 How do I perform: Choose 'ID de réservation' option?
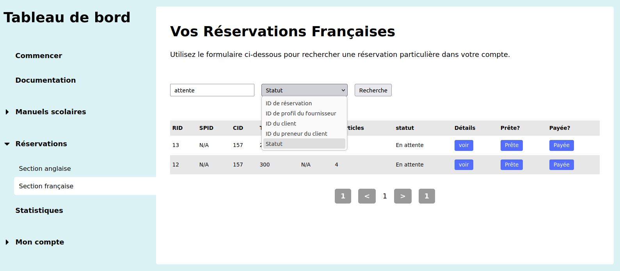[304, 103]
